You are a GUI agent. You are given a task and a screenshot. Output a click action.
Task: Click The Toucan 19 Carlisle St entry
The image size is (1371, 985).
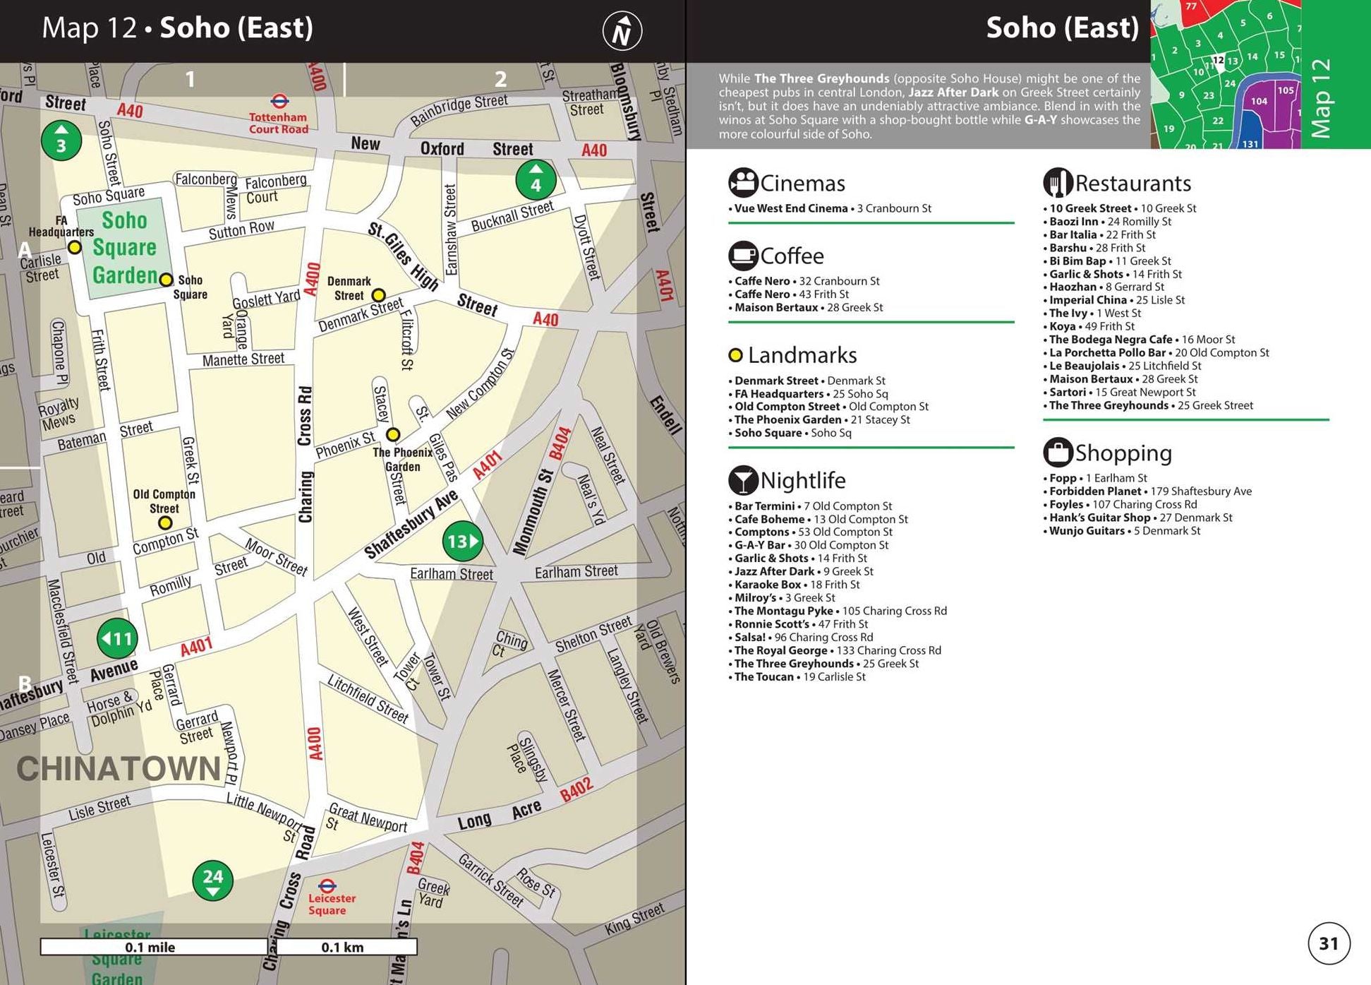797,677
